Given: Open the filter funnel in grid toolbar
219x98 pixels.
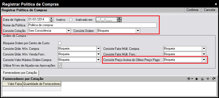Looking at the screenshot, I should coord(208,79).
